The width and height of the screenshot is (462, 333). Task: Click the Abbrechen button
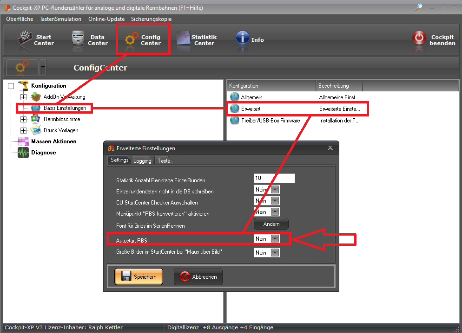click(198, 277)
